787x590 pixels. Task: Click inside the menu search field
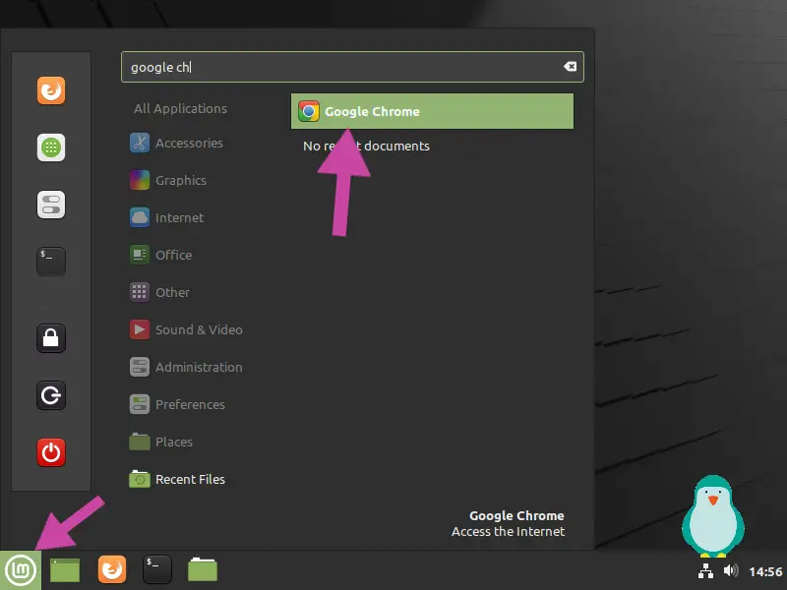(x=352, y=67)
